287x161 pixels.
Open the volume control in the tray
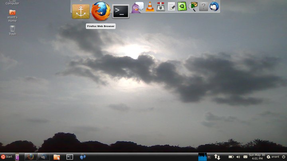tap(238, 157)
